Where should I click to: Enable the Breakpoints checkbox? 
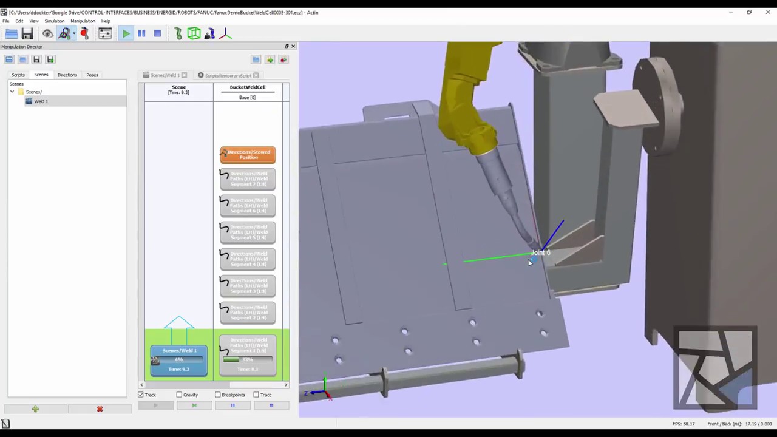pyautogui.click(x=217, y=395)
